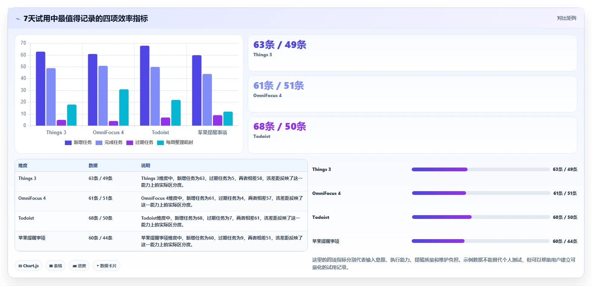Viewport: 592px width, 286px height.
Task: Click 苹果提醒事项's purple 过期任务 chart bar
Action: click(x=217, y=120)
